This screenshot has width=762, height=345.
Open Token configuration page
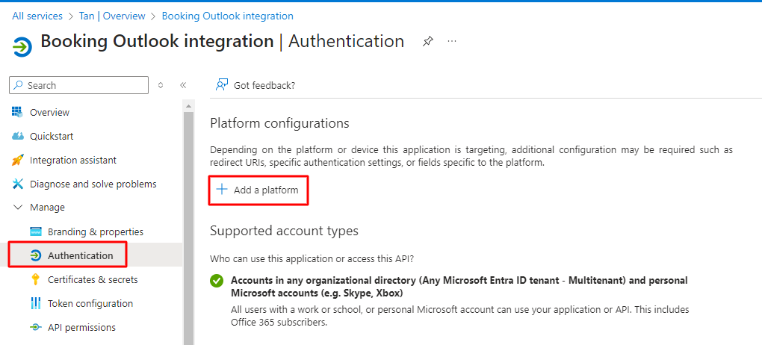[91, 304]
